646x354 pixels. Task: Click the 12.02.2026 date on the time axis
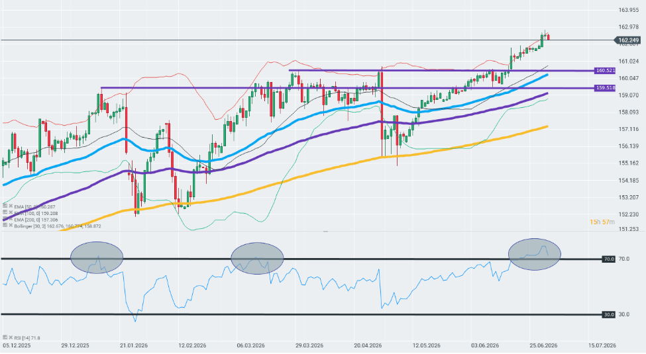point(192,345)
